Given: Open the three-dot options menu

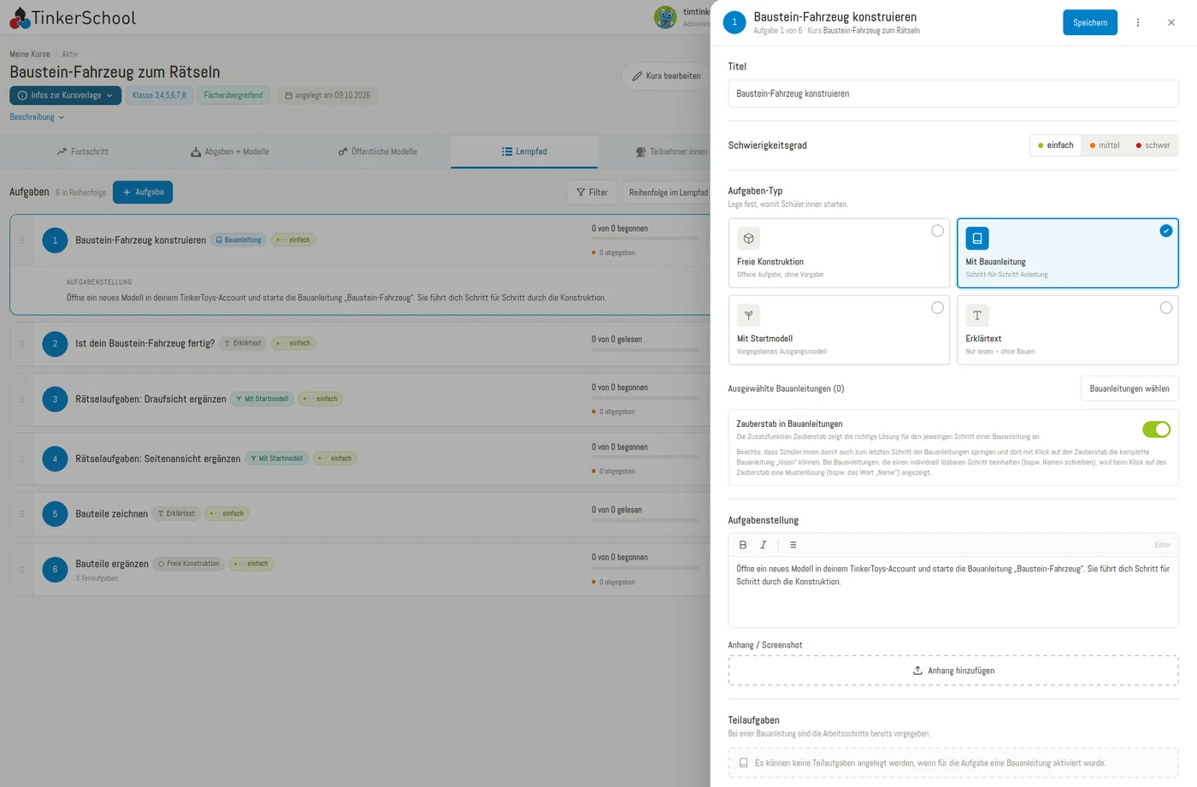Looking at the screenshot, I should coord(1138,22).
